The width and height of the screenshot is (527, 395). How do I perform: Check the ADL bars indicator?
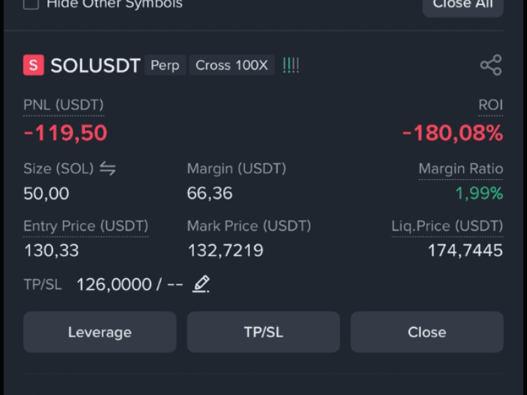[291, 65]
